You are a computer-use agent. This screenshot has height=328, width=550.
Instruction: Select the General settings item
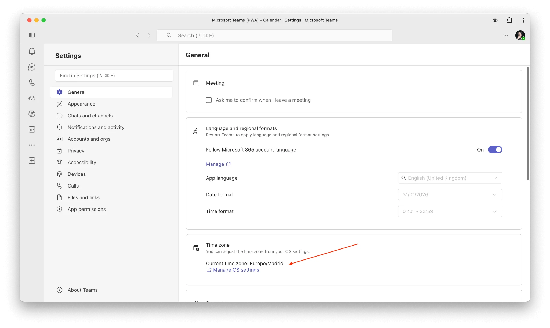point(111,92)
